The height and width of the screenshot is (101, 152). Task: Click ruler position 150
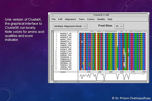pos(111,72)
